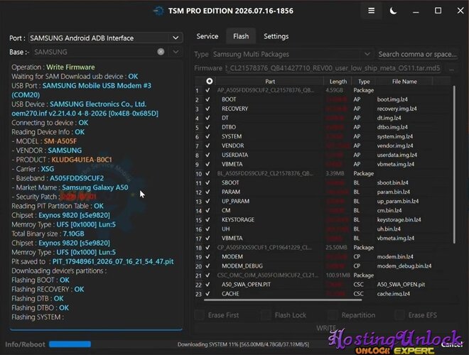Click the horizontal scrollbar under partition table
Screen dimensions: 469x355
pos(283,300)
